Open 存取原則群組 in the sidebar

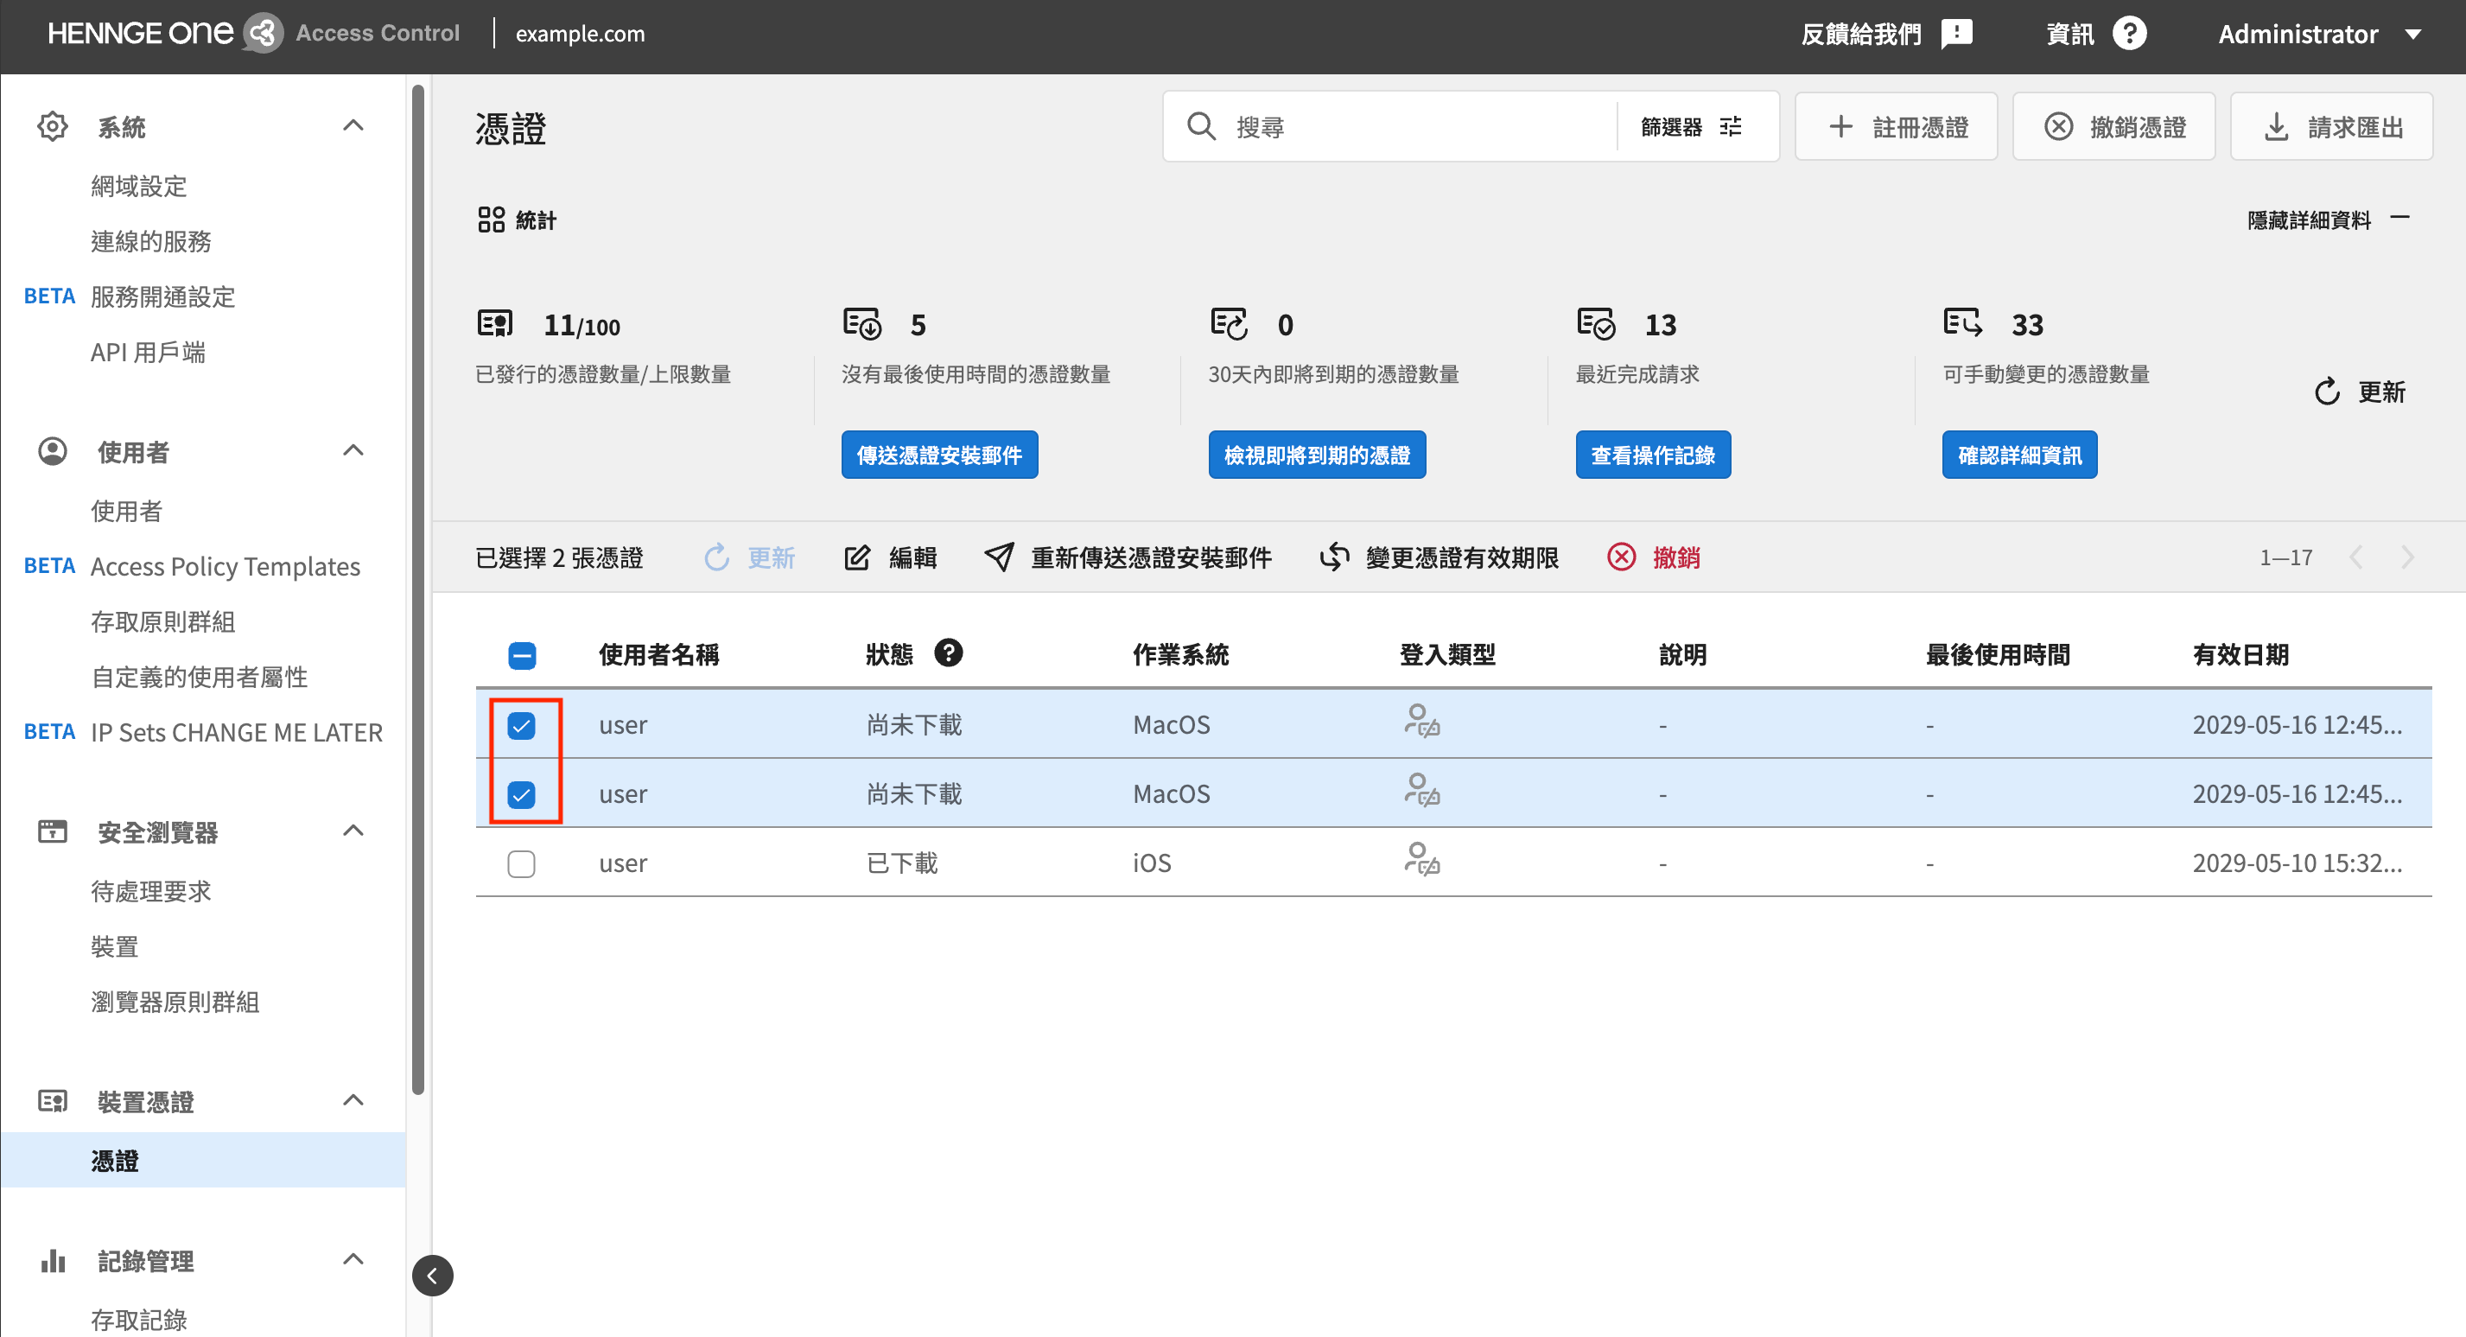162,621
